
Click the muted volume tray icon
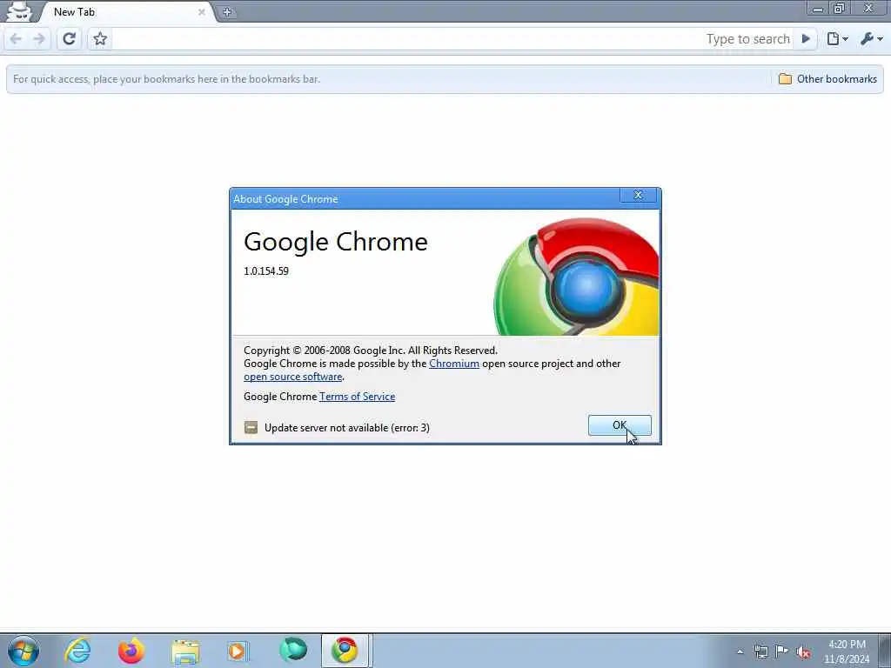coord(803,652)
